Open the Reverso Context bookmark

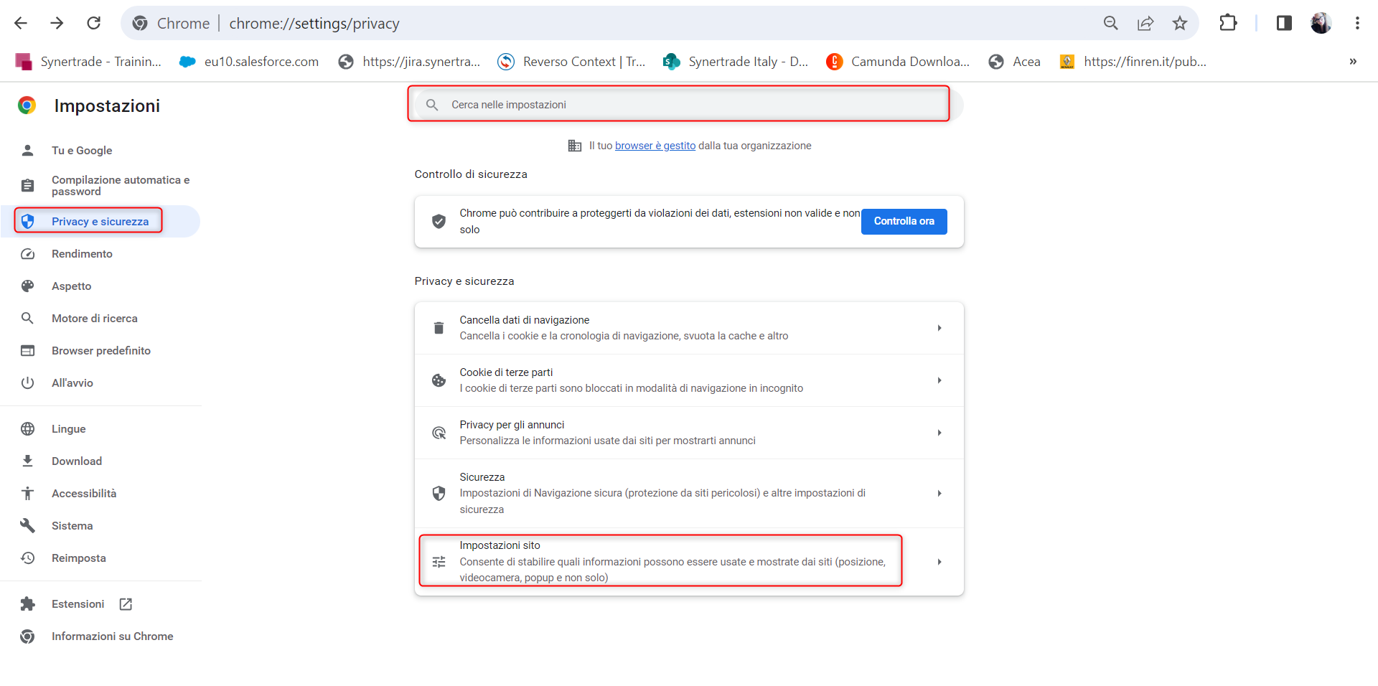click(572, 62)
